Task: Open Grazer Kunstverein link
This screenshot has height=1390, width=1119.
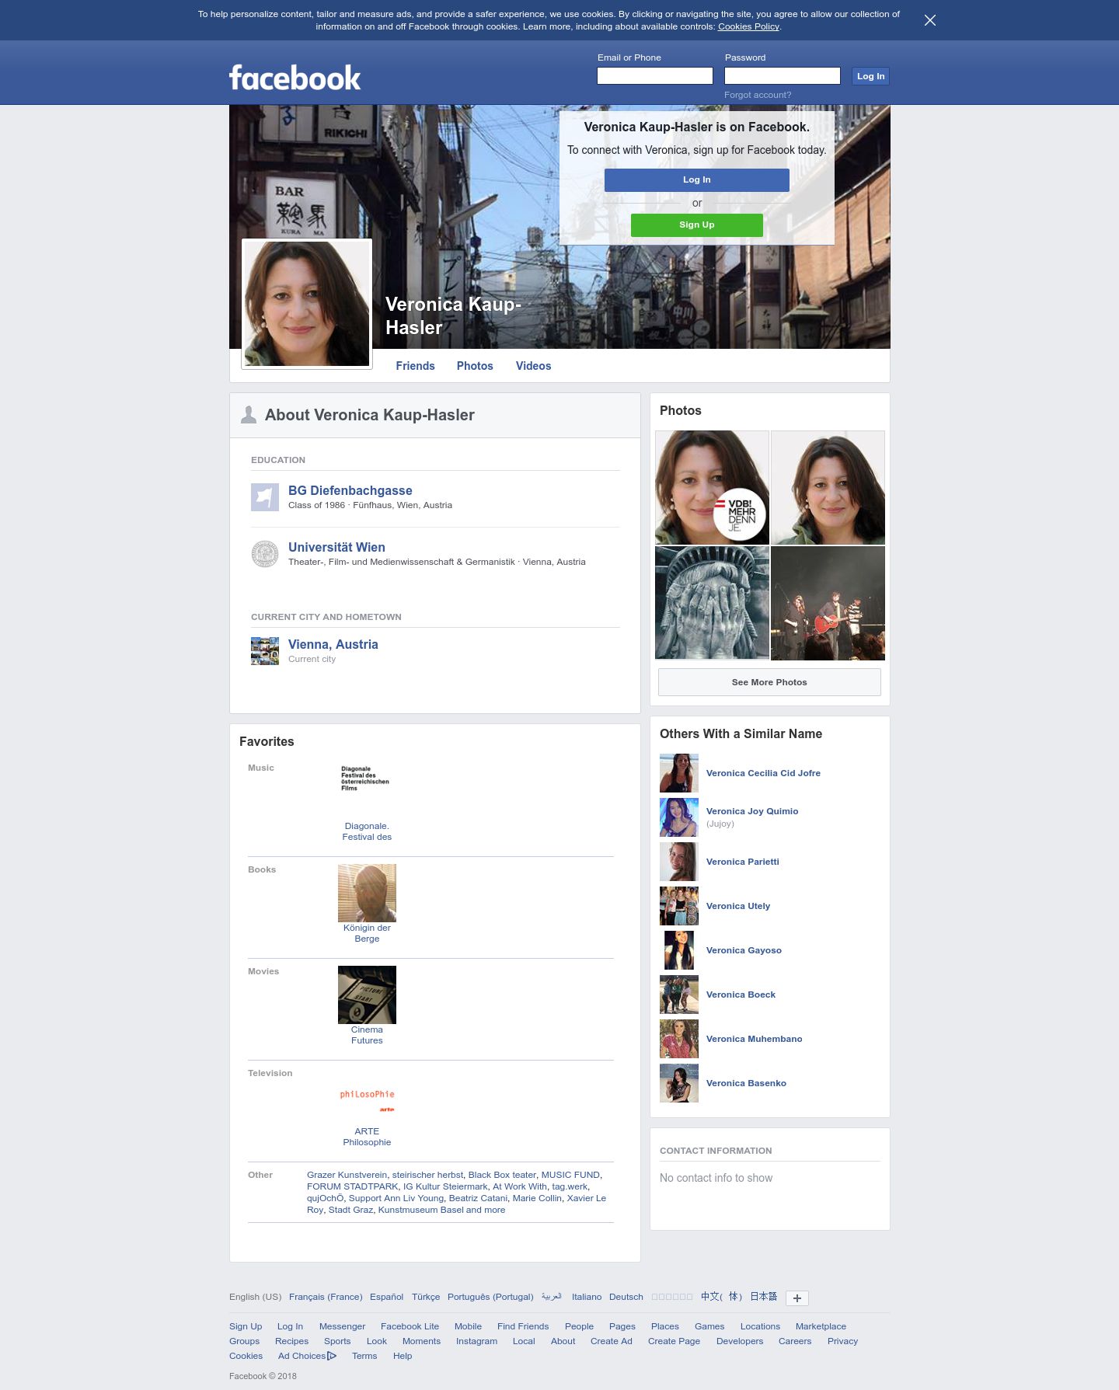Action: point(347,1175)
